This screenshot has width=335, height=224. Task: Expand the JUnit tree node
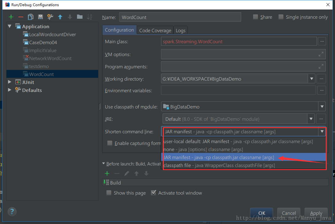[x=10, y=82]
